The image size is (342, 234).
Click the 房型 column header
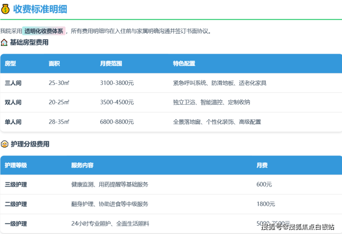click(x=10, y=64)
